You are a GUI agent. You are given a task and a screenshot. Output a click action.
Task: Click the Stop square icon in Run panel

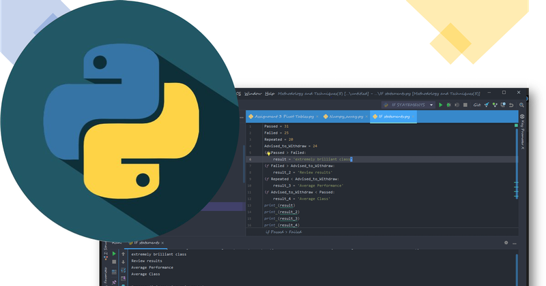point(114,262)
